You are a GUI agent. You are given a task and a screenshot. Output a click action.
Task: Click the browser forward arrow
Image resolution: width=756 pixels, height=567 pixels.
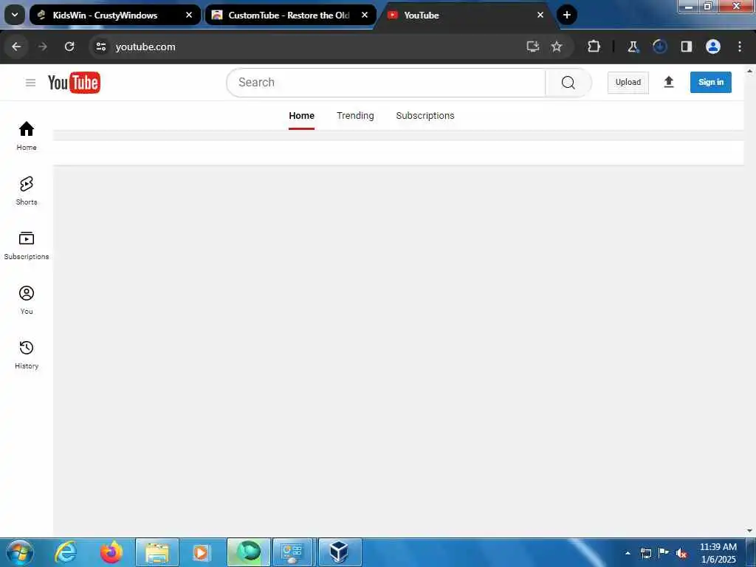[x=43, y=47]
